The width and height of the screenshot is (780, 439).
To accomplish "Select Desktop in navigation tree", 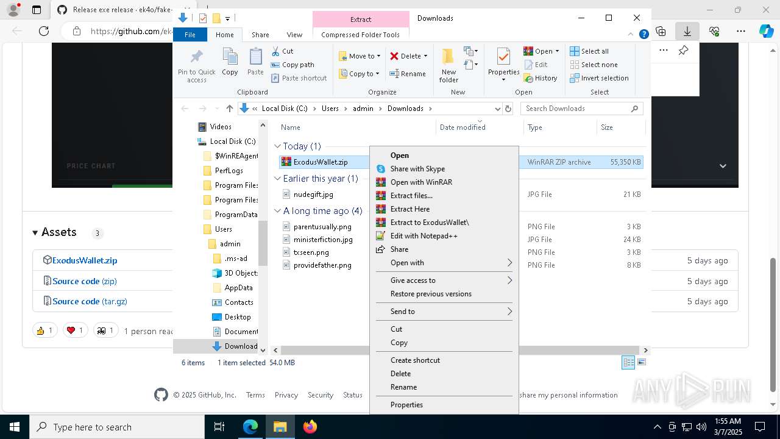I will (x=237, y=317).
